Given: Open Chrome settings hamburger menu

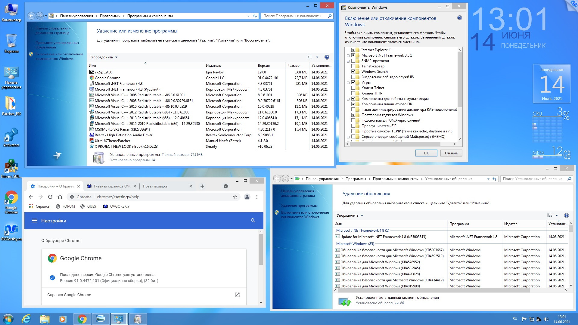Looking at the screenshot, I should 35,221.
